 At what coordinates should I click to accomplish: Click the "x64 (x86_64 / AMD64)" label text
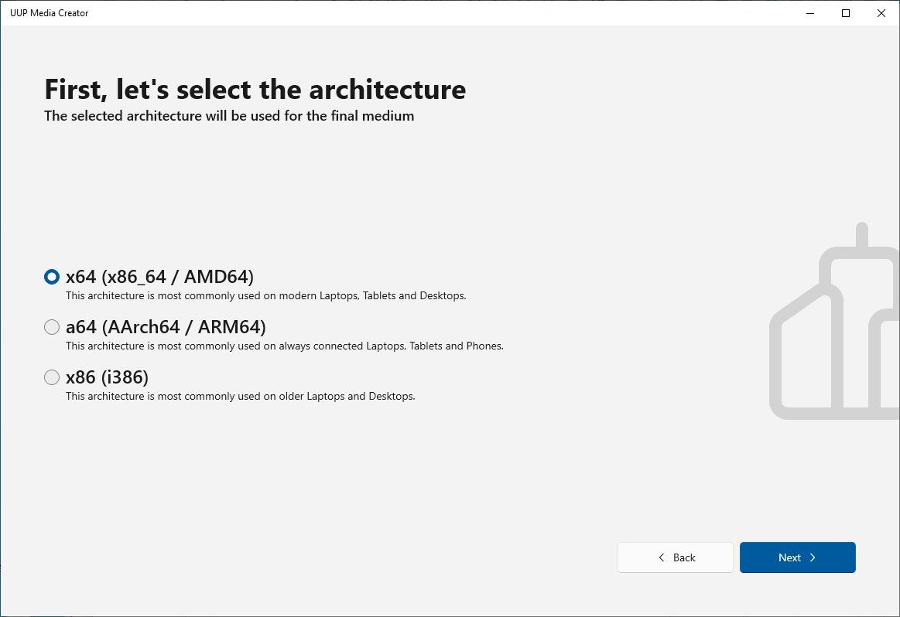[159, 277]
